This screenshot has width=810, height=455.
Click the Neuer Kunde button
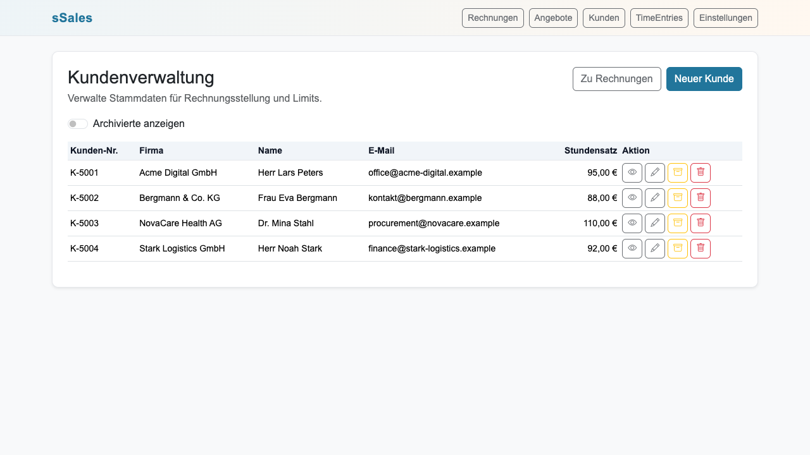(704, 78)
